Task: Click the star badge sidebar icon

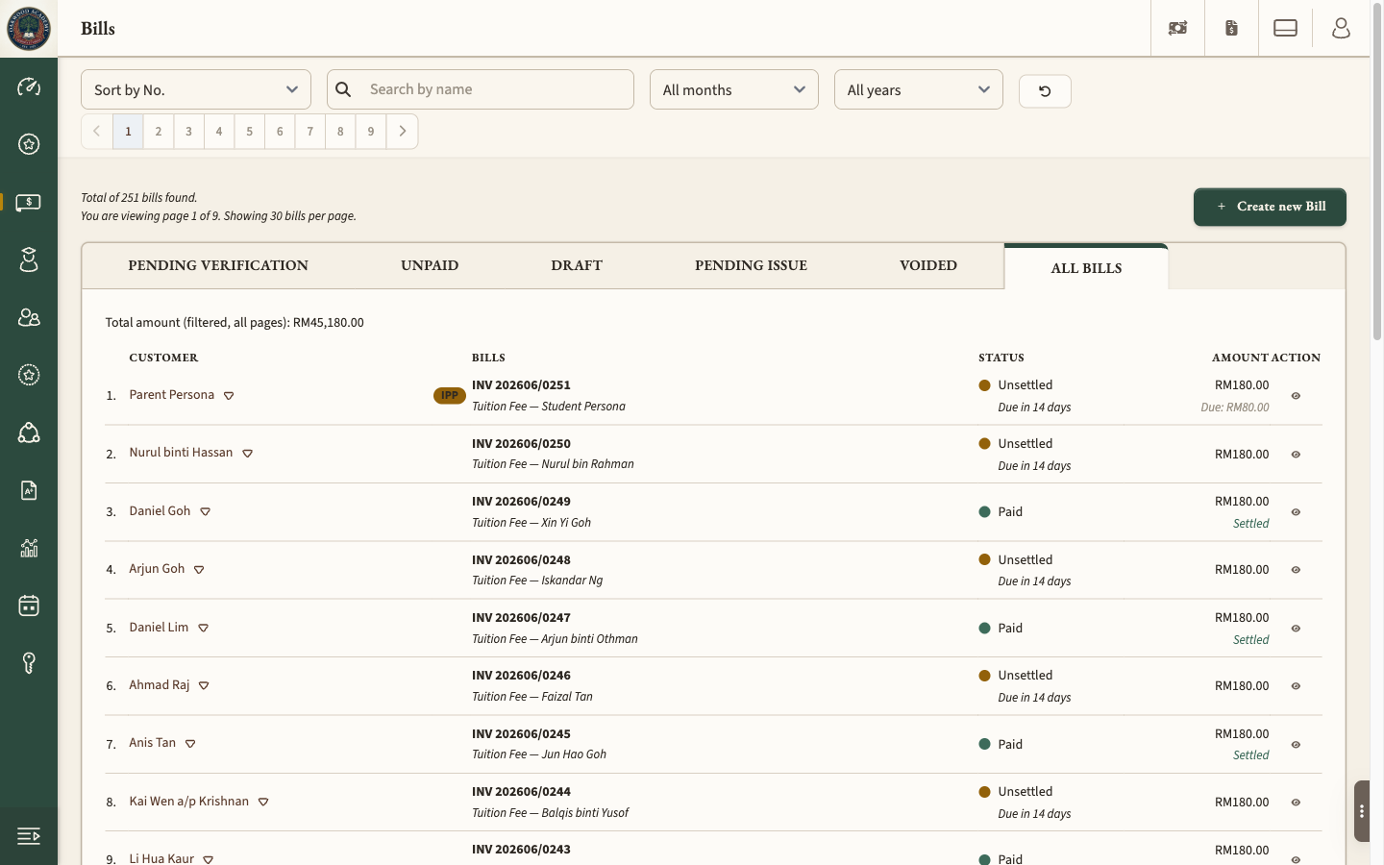Action: (29, 144)
